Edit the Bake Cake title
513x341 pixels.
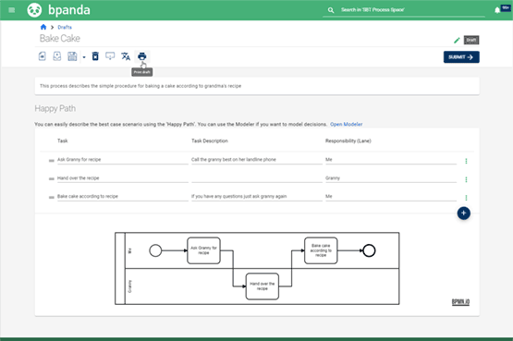60,38
